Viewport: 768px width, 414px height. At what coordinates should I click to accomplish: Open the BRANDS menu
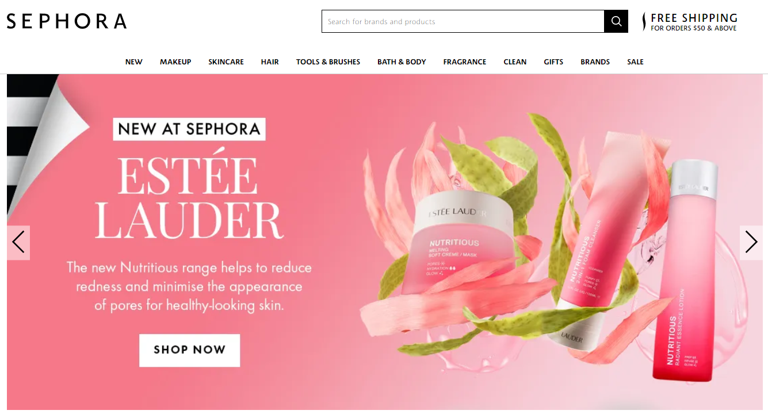pyautogui.click(x=595, y=62)
